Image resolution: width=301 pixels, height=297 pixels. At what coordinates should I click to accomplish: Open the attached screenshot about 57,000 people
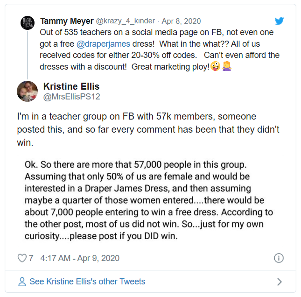[x=150, y=200]
